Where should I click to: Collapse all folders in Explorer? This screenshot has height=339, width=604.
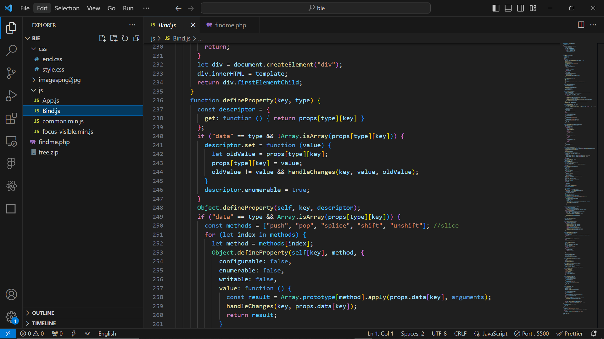(x=136, y=38)
